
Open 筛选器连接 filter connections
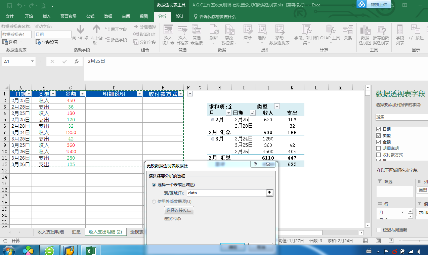point(197,34)
